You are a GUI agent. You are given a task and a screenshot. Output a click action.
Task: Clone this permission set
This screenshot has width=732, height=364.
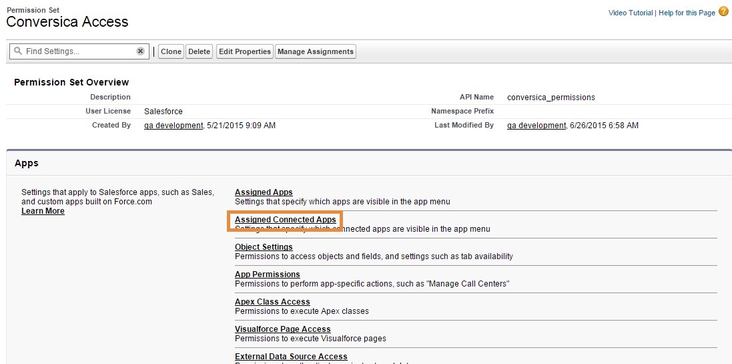point(171,51)
